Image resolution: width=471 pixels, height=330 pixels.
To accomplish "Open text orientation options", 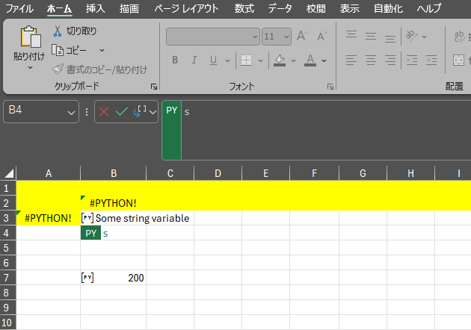I will tap(412, 36).
